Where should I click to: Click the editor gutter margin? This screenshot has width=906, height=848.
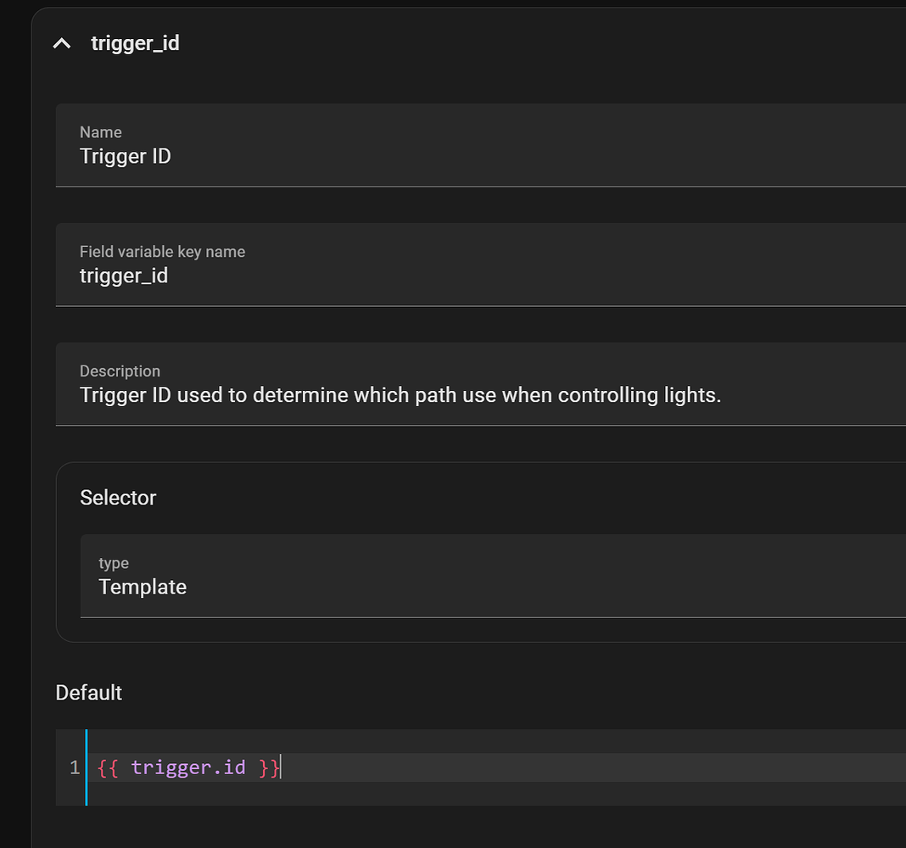coord(76,767)
